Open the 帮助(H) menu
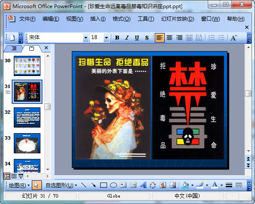This screenshot has width=255, height=204. pos(236,19)
